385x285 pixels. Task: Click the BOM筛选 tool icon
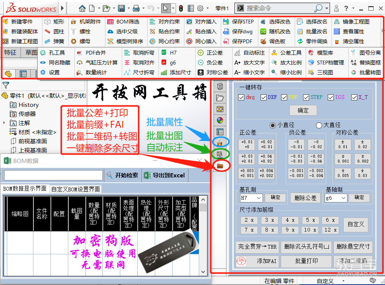click(x=110, y=22)
